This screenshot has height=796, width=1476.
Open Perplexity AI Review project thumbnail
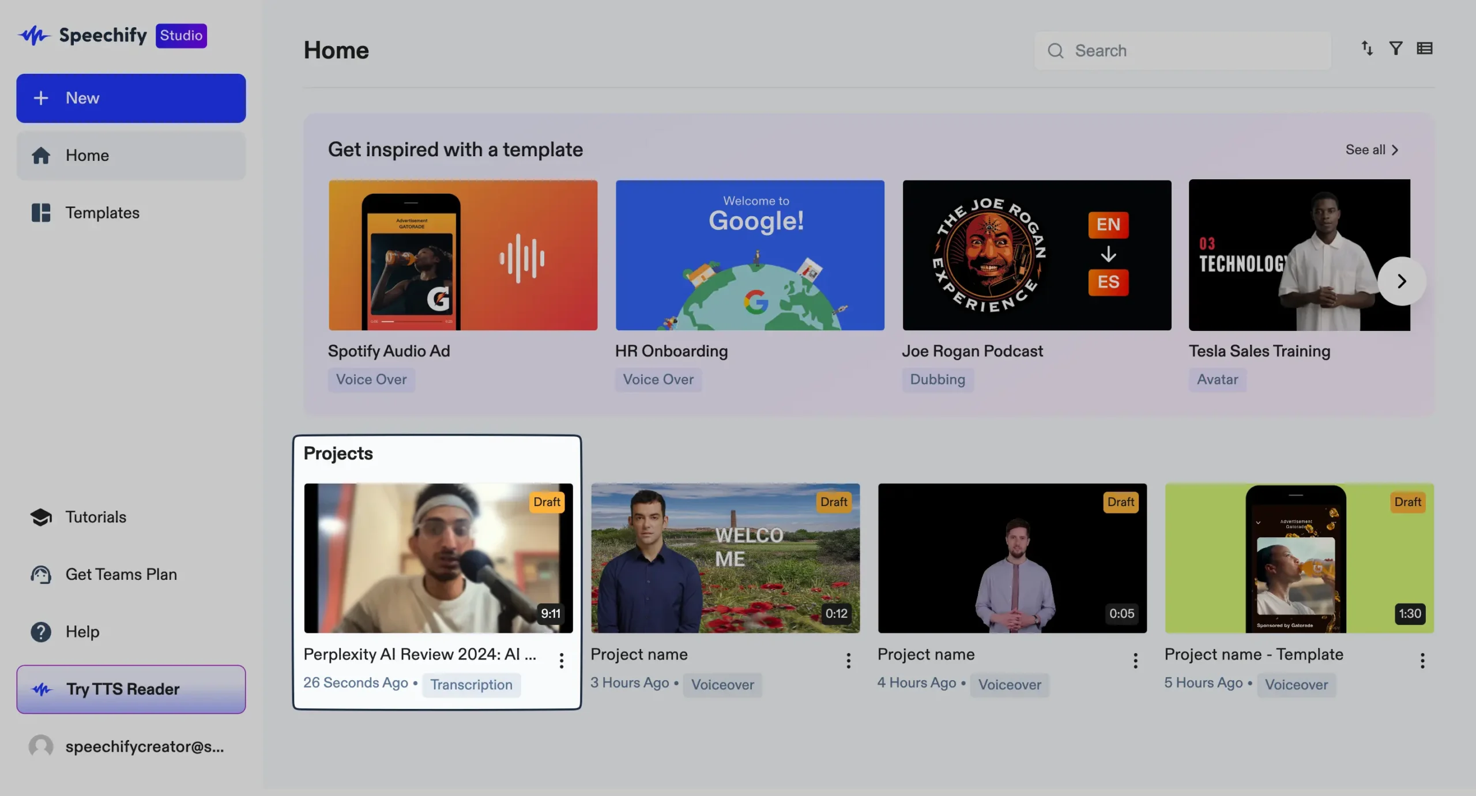click(438, 558)
